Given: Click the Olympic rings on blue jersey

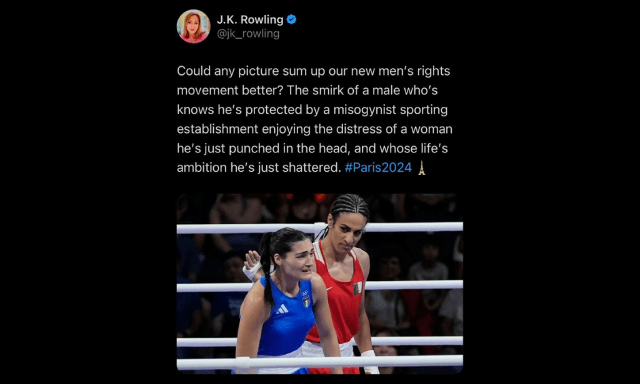Looking at the screenshot, I should tap(304, 293).
